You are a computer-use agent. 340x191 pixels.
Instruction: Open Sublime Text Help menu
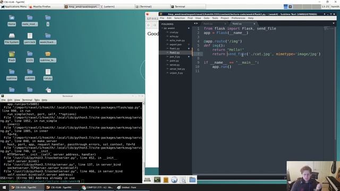251,18
